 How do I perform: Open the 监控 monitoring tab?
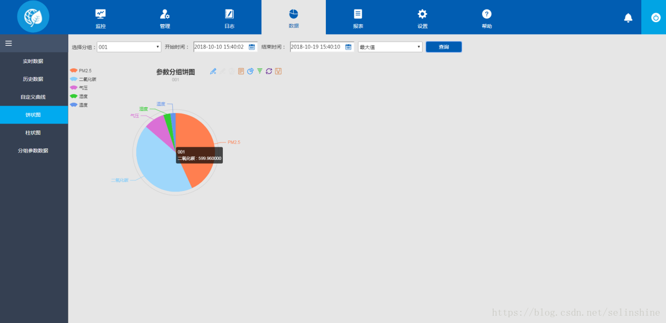point(100,18)
